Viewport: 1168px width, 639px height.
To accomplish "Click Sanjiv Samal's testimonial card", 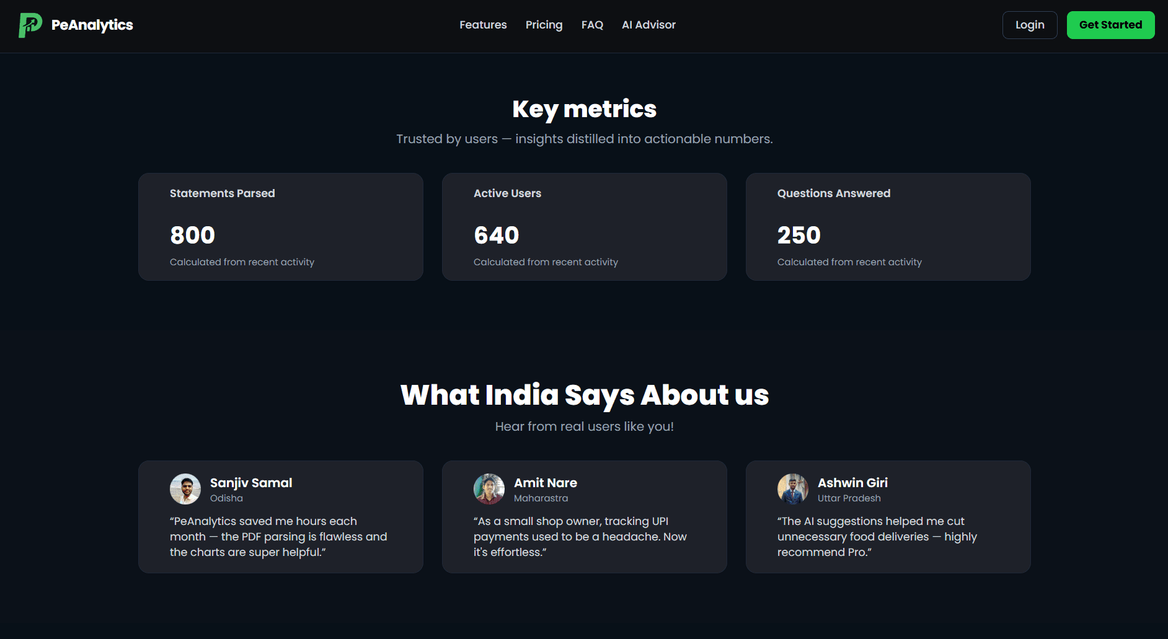I will tap(281, 517).
